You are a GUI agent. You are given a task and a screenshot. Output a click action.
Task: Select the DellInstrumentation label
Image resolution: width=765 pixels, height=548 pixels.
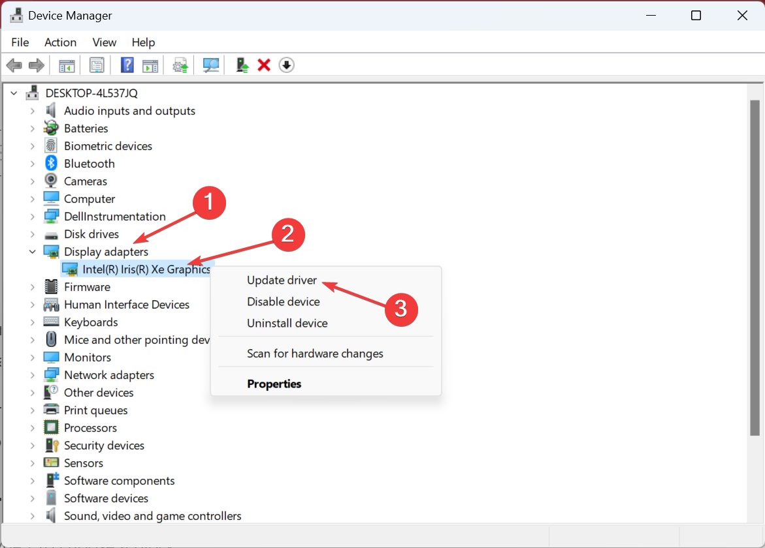tap(115, 217)
